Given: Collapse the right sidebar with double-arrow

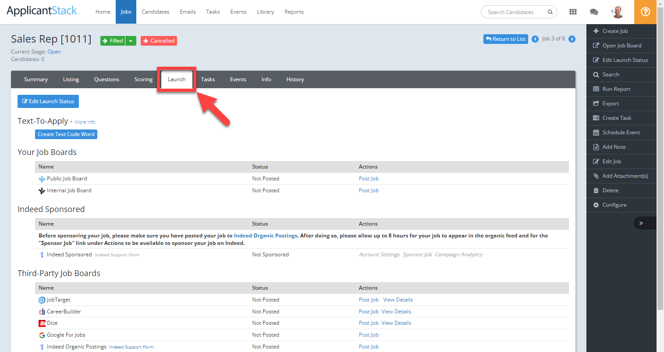Looking at the screenshot, I should tap(641, 223).
